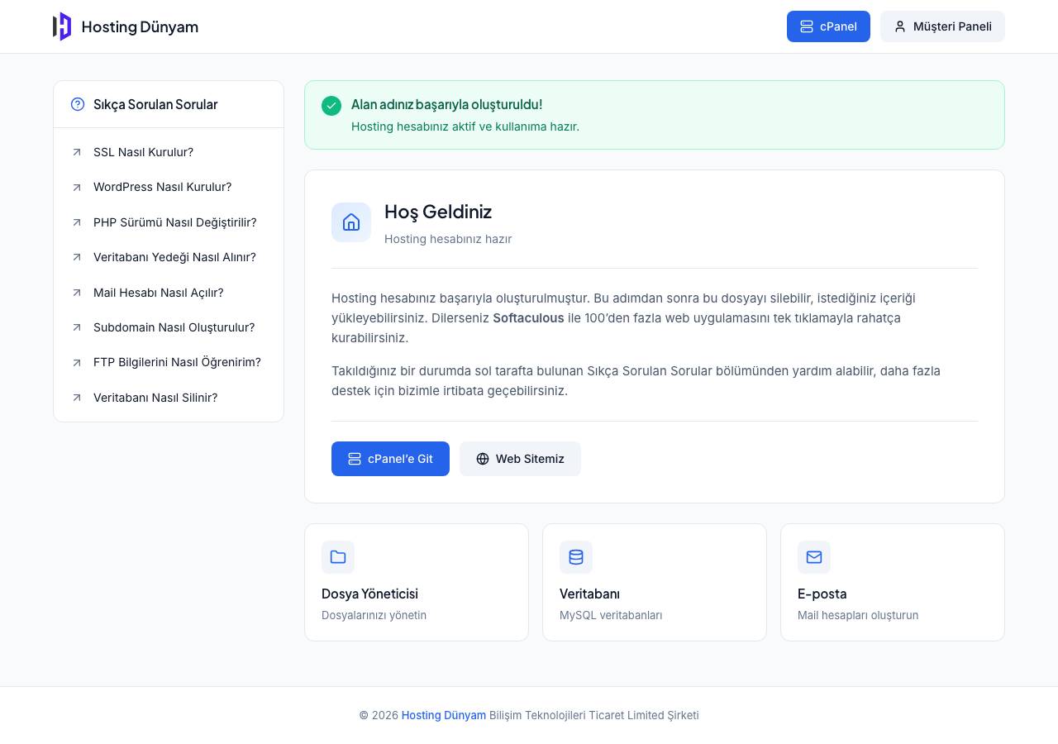Click the Alan adınız başarıyla oluşturuldu! message
1058x744 pixels.
tap(447, 104)
